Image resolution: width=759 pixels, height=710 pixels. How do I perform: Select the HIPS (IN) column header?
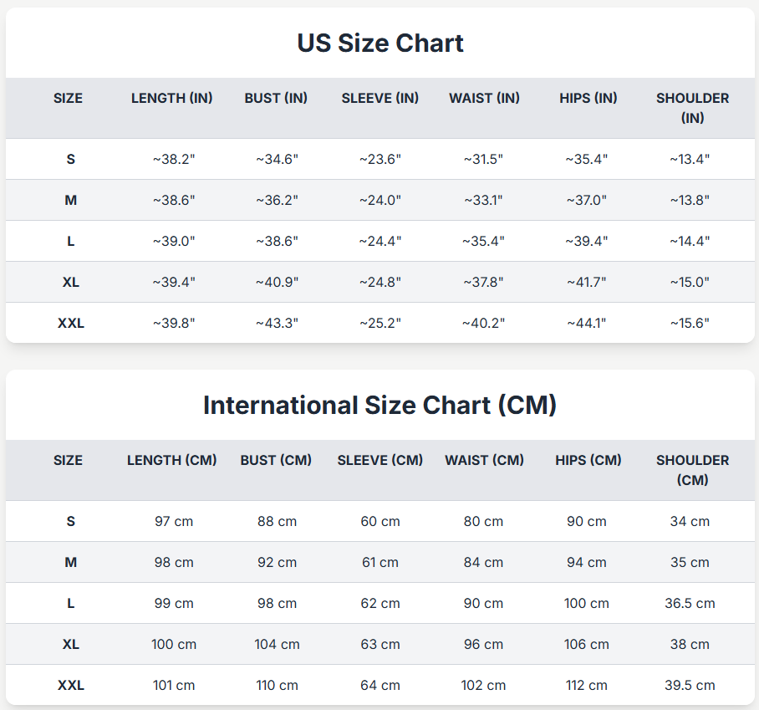coord(588,99)
